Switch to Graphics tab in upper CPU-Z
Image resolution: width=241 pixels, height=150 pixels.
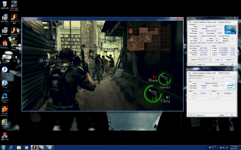click(221, 22)
